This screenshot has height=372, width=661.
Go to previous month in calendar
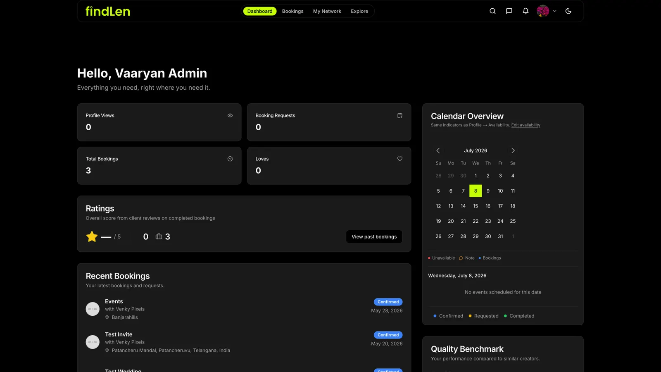(438, 150)
